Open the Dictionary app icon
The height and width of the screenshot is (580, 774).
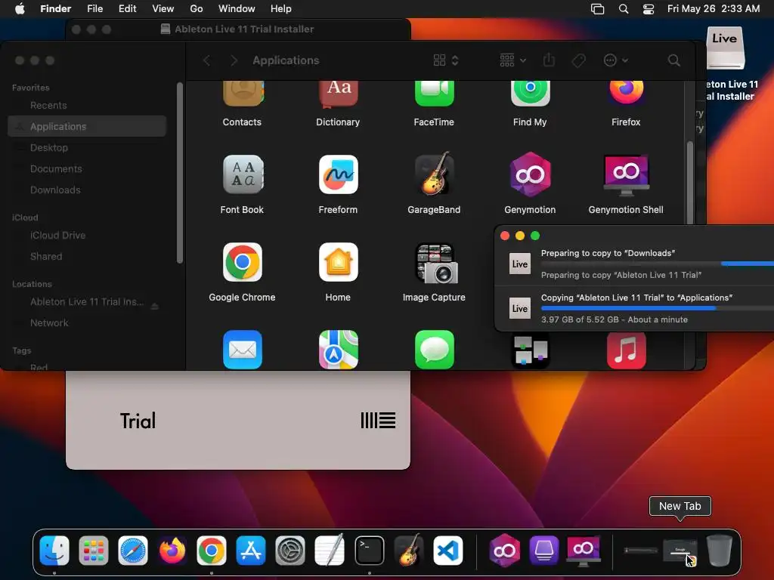(x=338, y=93)
